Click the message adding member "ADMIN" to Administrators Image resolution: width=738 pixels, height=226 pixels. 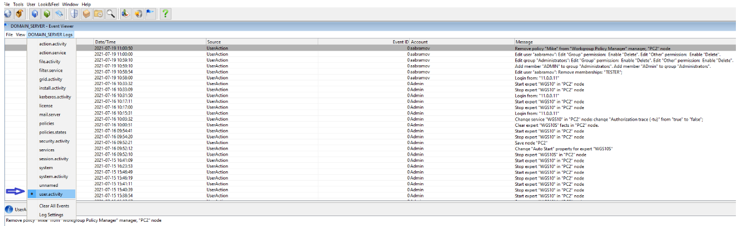(x=613, y=66)
